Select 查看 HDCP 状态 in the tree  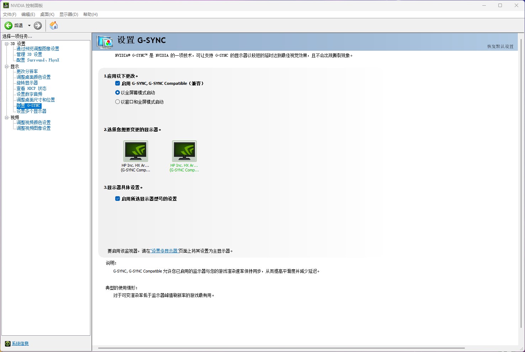(31, 89)
